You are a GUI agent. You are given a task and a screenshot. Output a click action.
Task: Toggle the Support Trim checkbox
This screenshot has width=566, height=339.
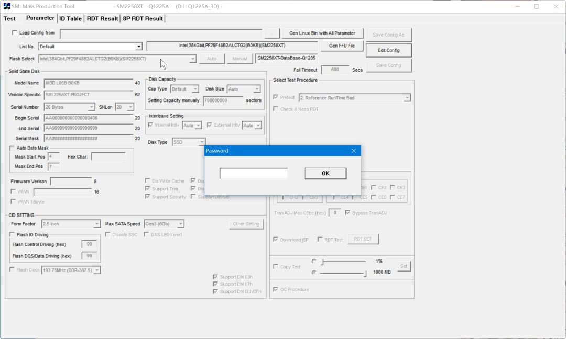(147, 188)
